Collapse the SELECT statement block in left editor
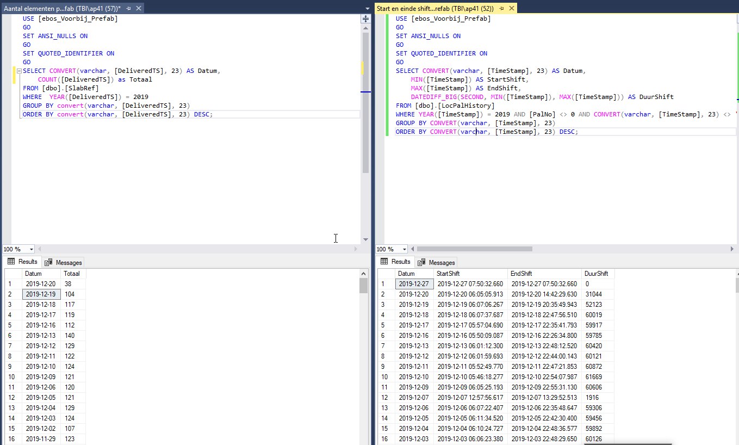This screenshot has width=739, height=445. point(19,71)
